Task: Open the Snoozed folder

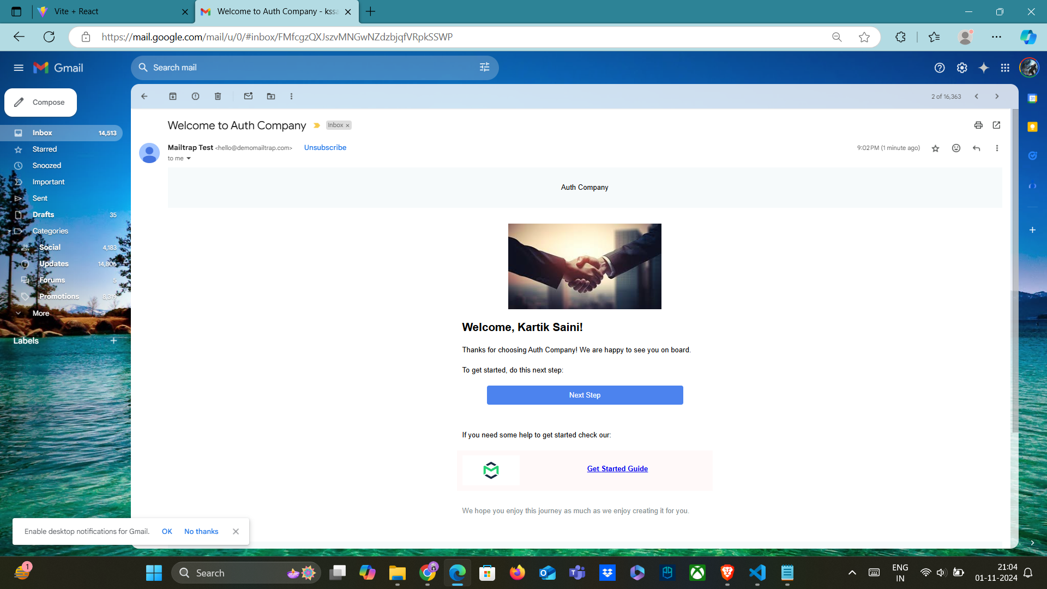Action: click(61, 166)
